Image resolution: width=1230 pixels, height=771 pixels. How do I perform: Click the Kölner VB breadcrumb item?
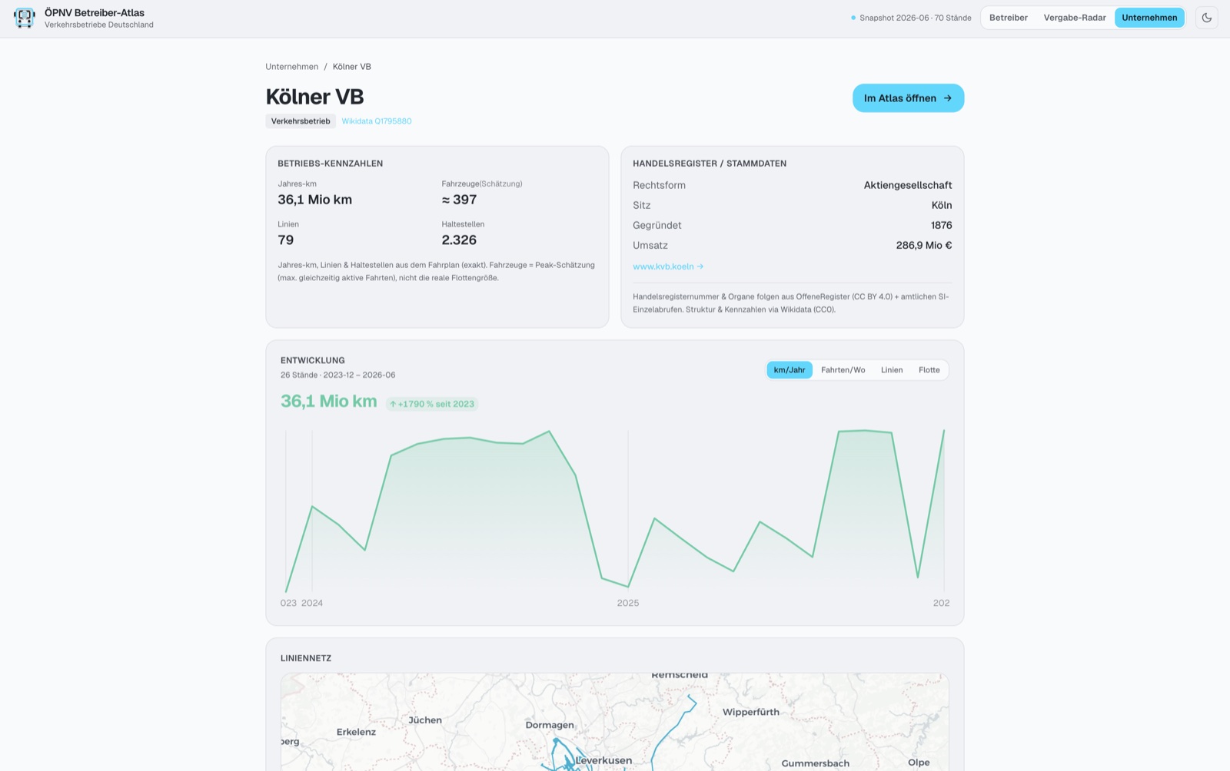coord(352,67)
